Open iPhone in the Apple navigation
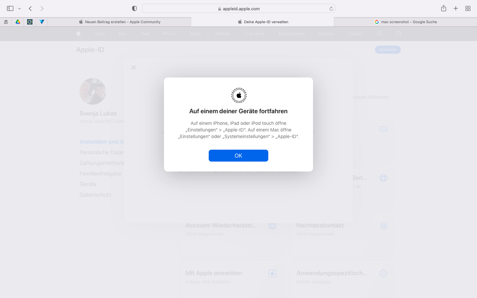This screenshot has height=298, width=477. click(x=169, y=34)
